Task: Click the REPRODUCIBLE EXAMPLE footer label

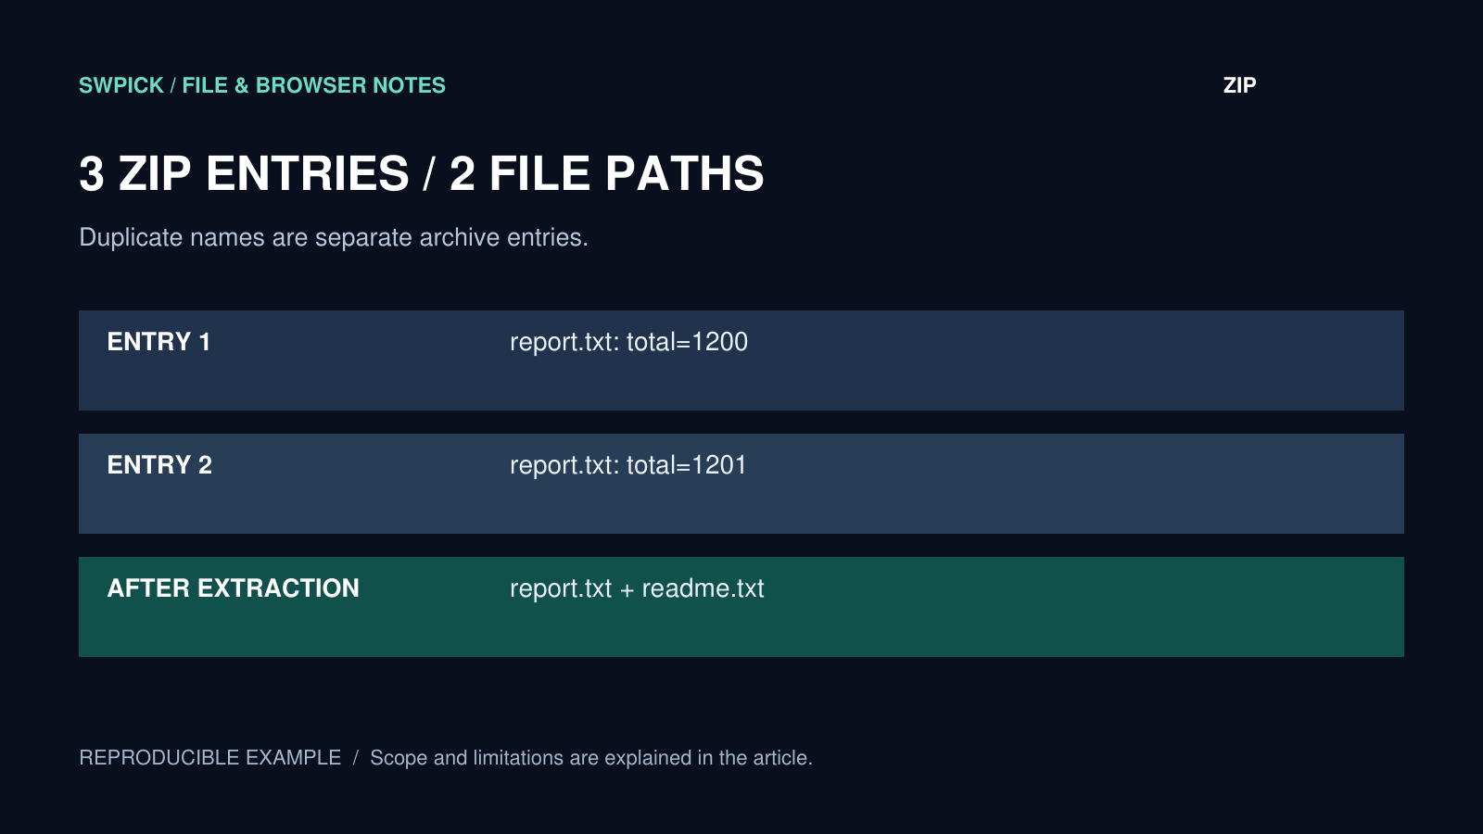Action: (210, 758)
